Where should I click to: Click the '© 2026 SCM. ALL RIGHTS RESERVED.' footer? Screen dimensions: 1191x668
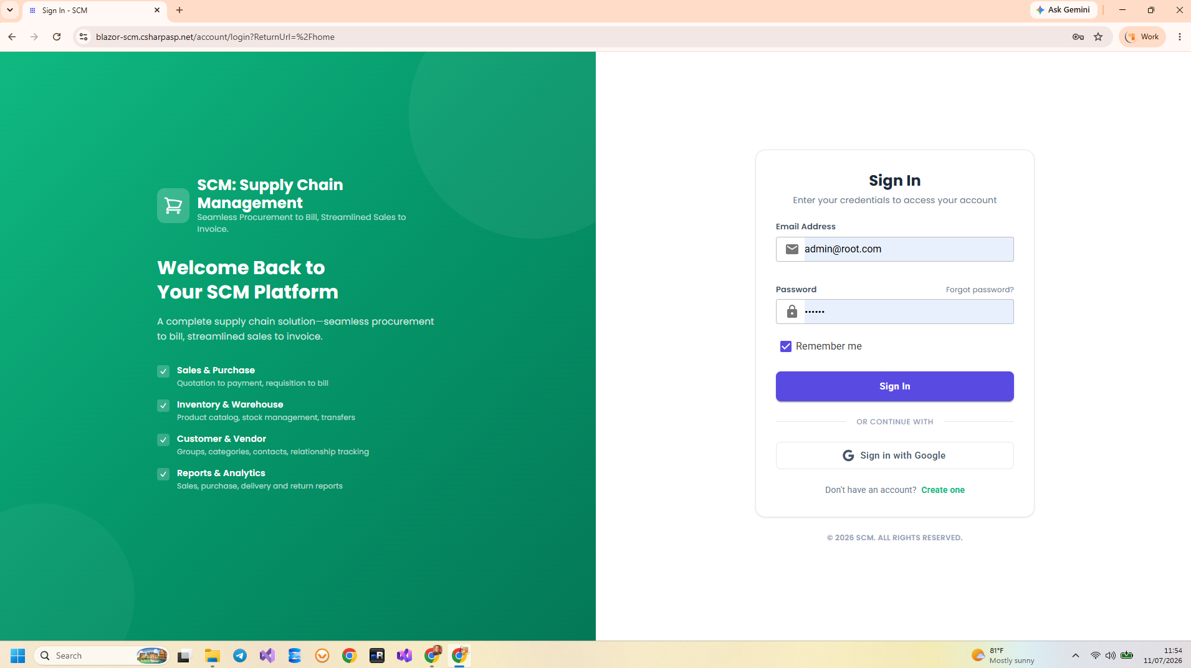click(894, 538)
